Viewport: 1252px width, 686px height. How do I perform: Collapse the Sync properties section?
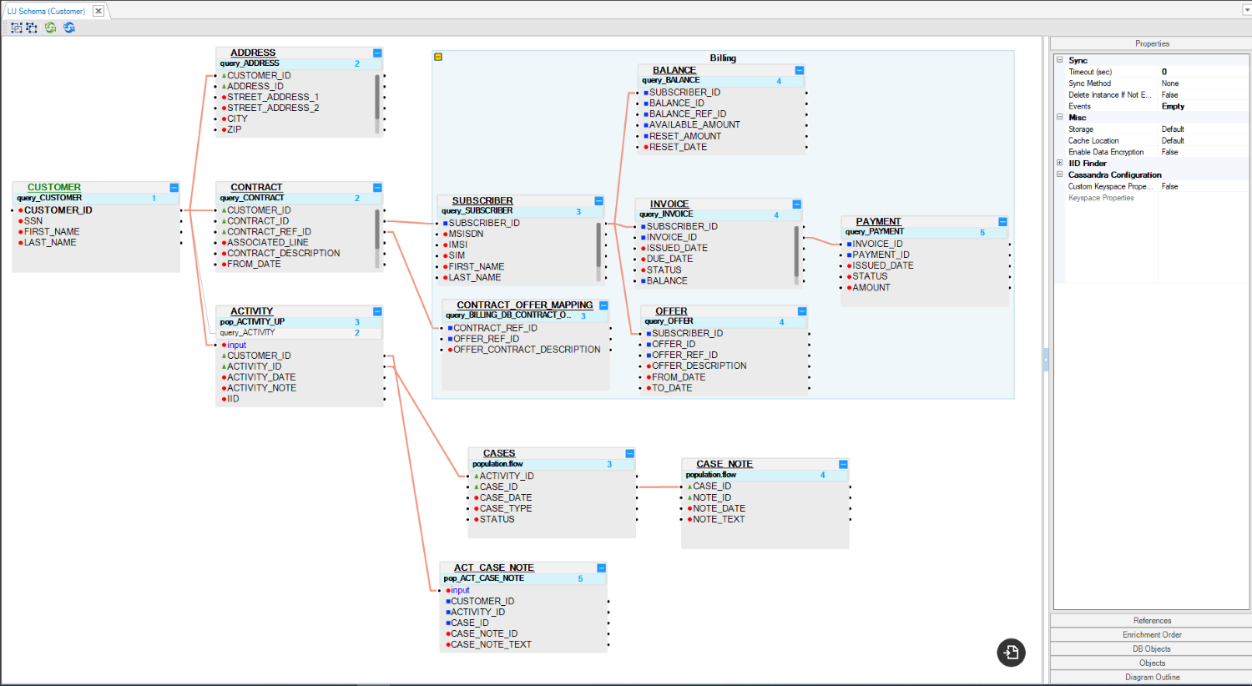pyautogui.click(x=1060, y=60)
